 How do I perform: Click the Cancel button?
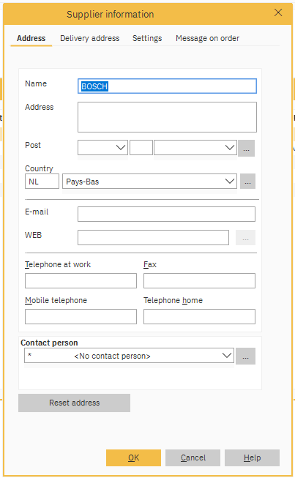(x=193, y=458)
